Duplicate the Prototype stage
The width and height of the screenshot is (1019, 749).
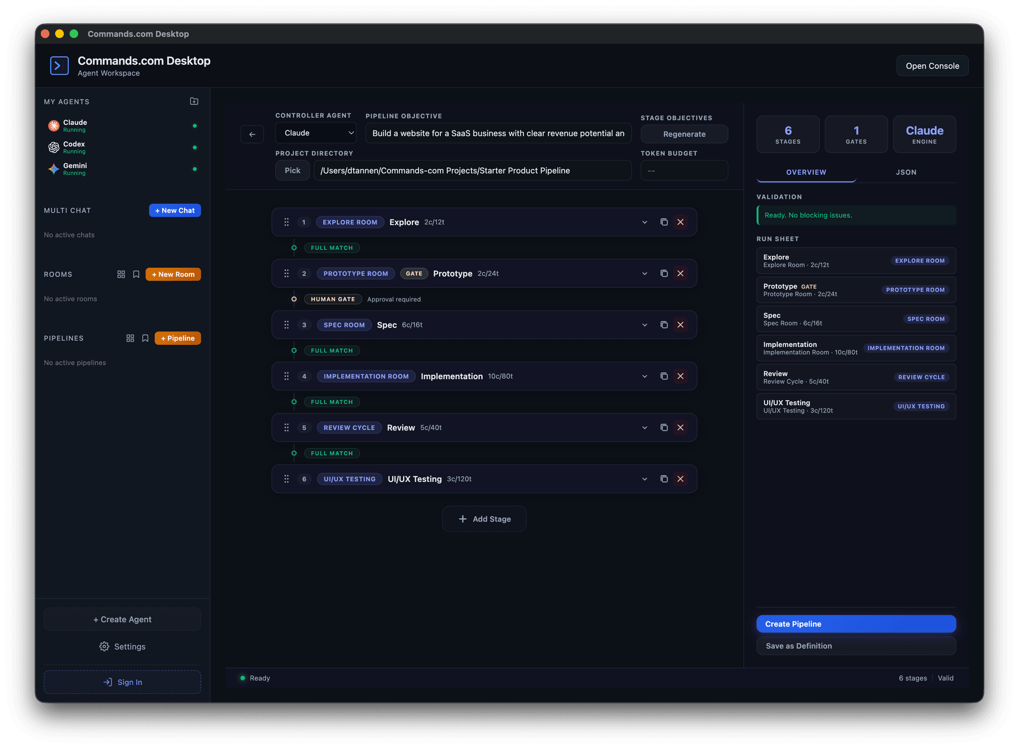point(664,274)
